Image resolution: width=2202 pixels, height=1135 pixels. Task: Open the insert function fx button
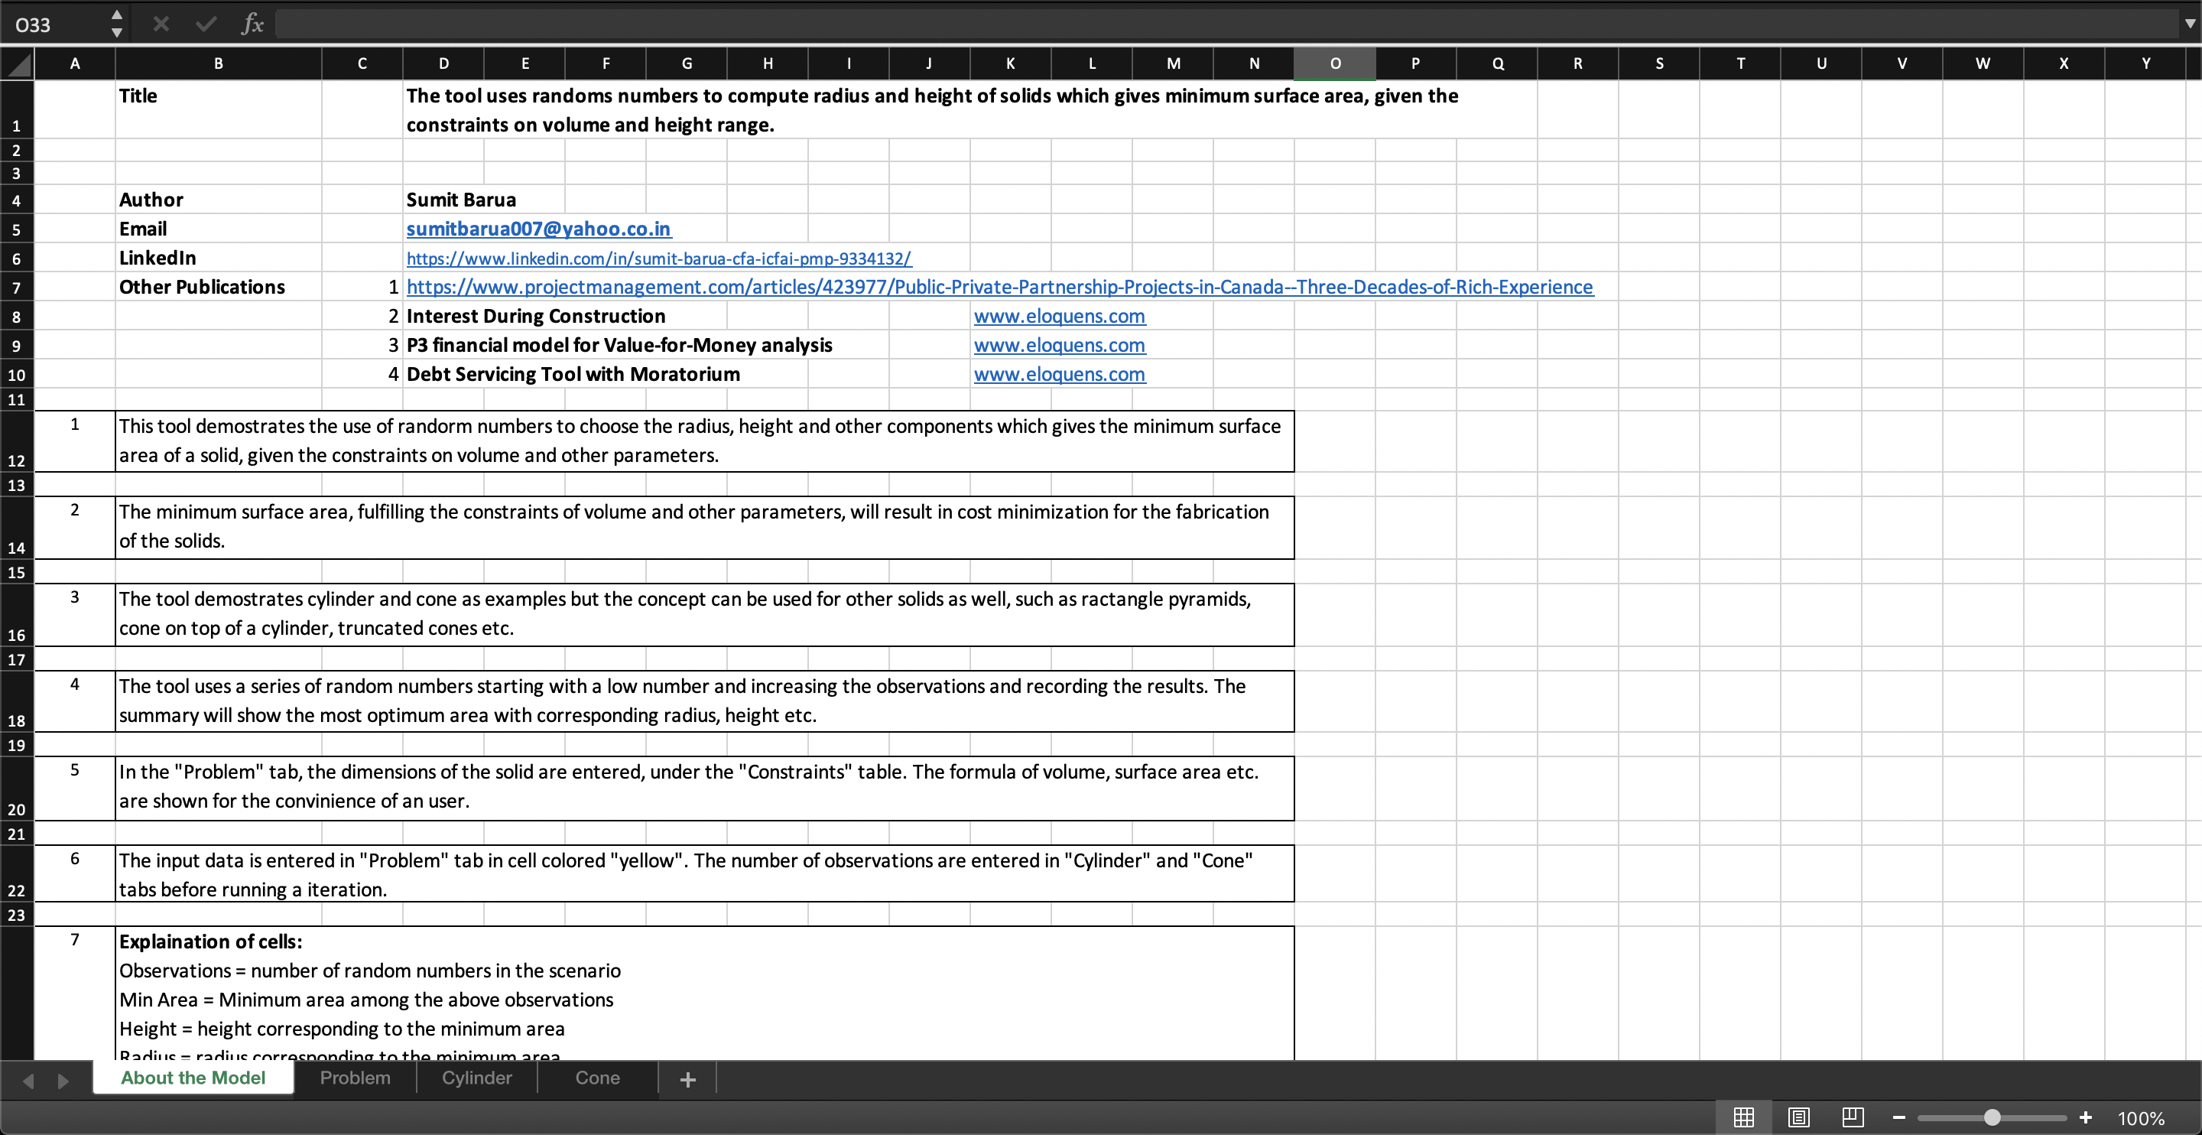coord(252,24)
